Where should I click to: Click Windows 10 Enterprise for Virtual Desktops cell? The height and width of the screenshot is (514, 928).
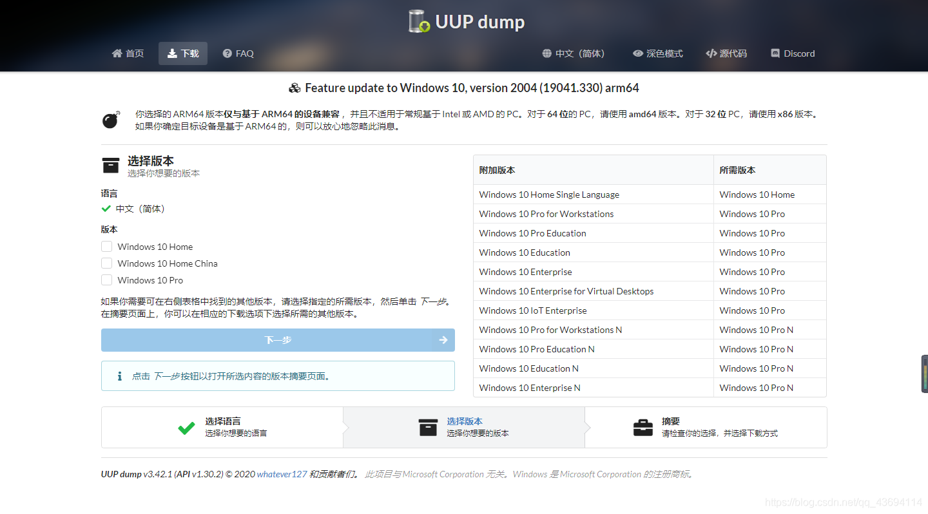point(594,291)
